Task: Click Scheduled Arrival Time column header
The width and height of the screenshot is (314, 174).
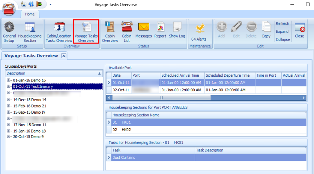Action: coord(182,75)
